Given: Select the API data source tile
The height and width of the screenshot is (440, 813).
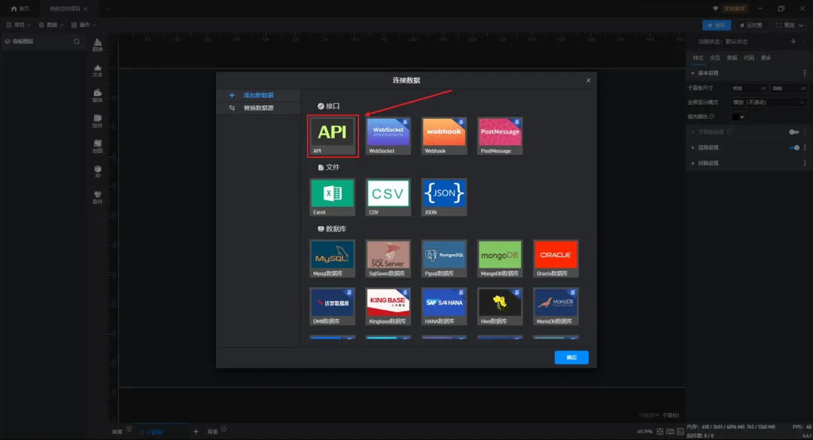Looking at the screenshot, I should pos(333,136).
